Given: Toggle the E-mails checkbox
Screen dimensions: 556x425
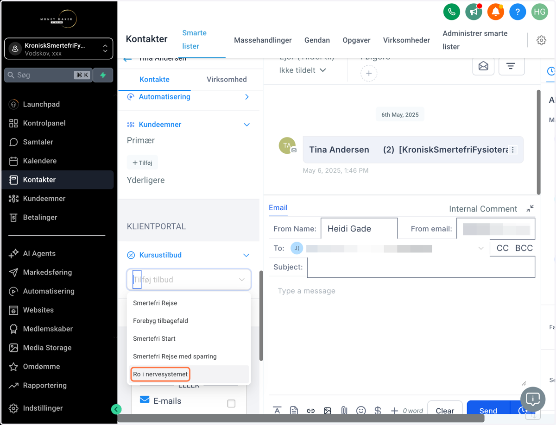Looking at the screenshot, I should pyautogui.click(x=231, y=404).
